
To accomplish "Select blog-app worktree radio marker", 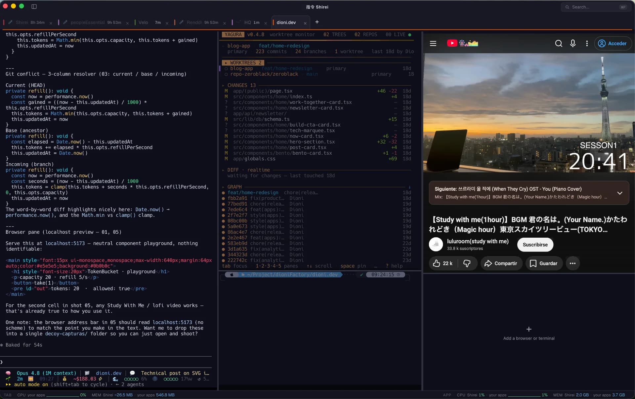I will [x=226, y=68].
